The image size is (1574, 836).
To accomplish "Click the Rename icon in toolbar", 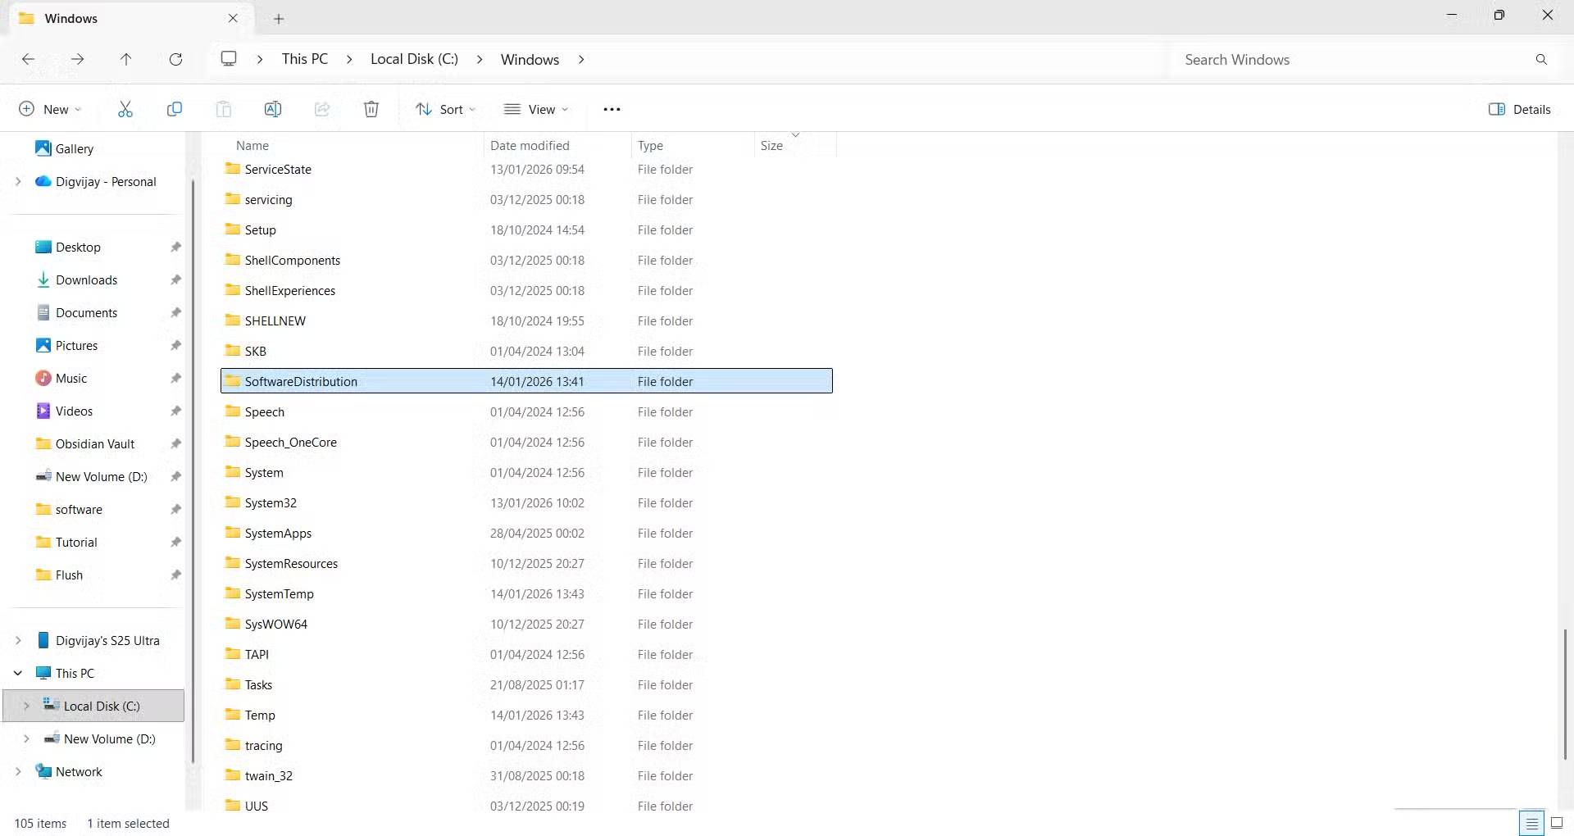I will 273,109.
